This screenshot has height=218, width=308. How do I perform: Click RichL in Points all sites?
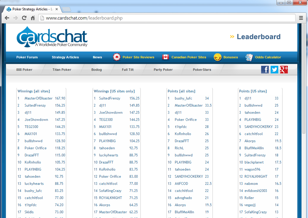point(179,148)
